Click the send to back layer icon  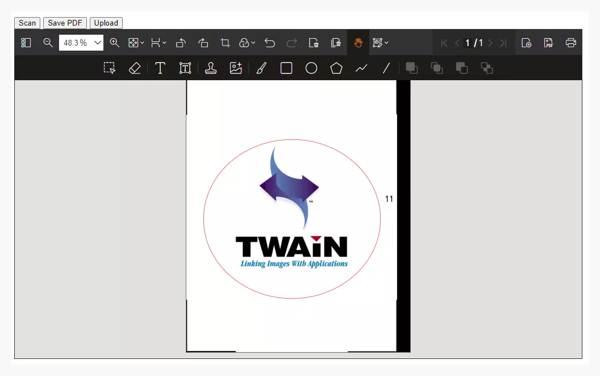(x=487, y=68)
